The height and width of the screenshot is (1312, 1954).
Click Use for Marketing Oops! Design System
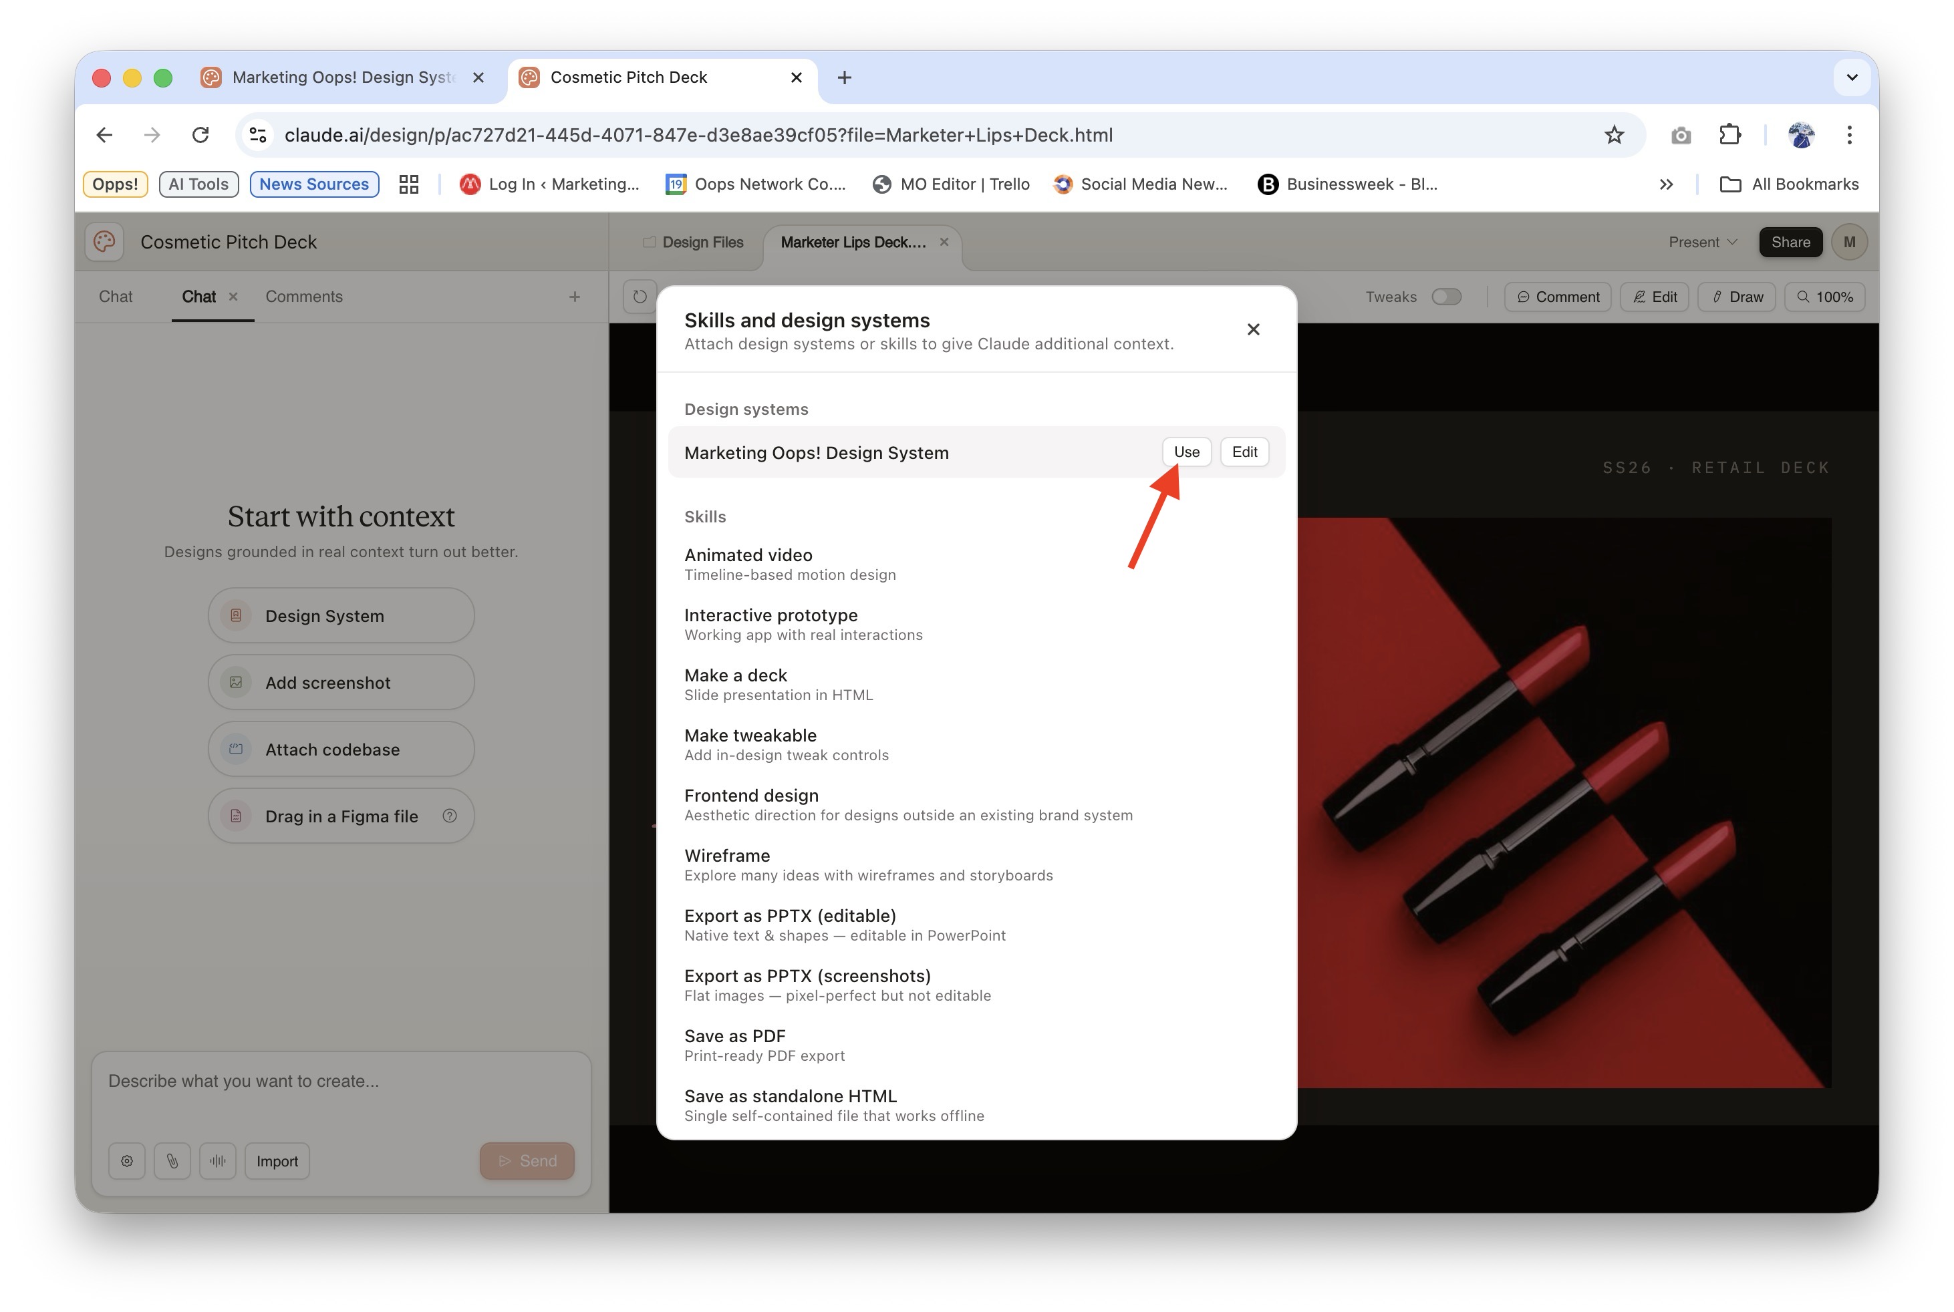coord(1185,452)
